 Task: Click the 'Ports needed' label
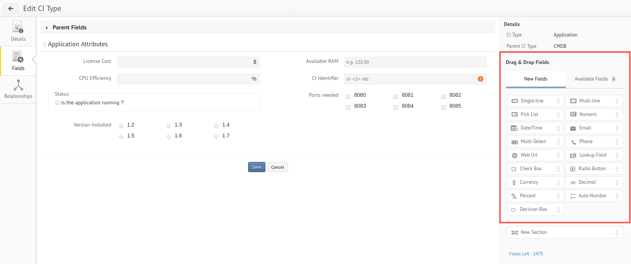[x=323, y=95]
